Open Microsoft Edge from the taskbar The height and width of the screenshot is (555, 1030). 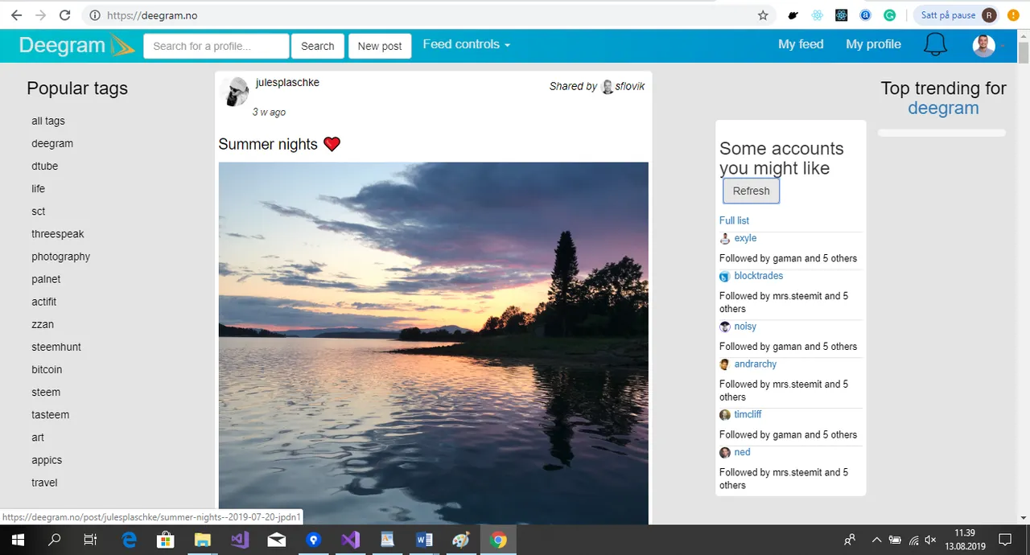coord(129,540)
